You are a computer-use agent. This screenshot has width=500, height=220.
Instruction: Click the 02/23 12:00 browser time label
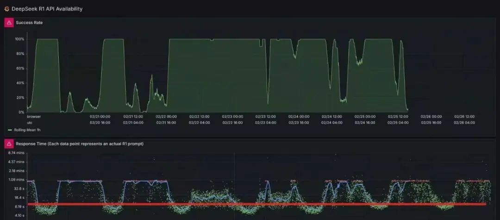[266, 117]
